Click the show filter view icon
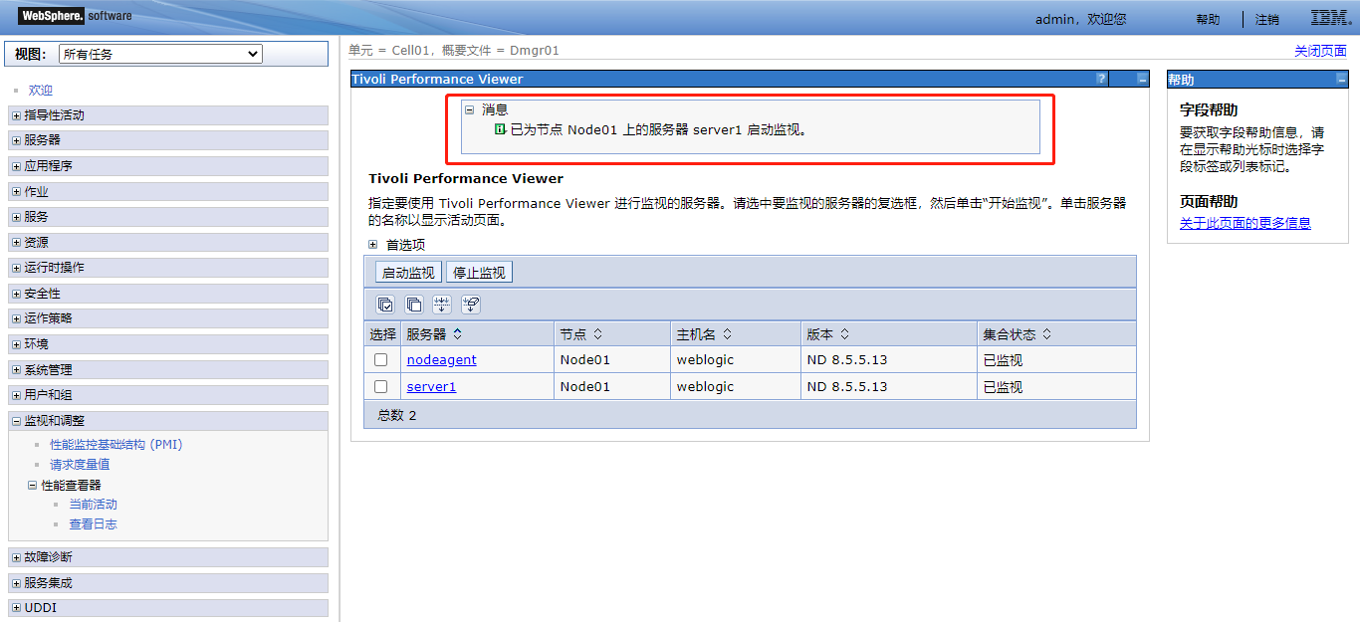 [443, 305]
